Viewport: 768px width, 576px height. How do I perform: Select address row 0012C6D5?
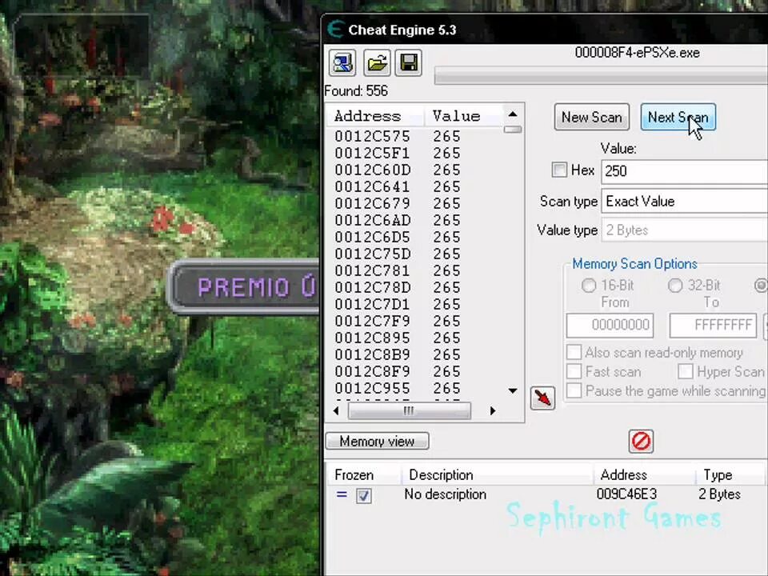pyautogui.click(x=416, y=237)
